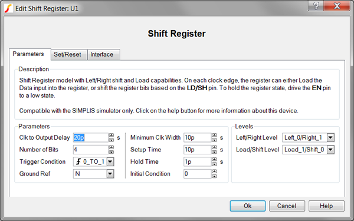
Task: Select the Parameters tab
Action: coord(28,54)
